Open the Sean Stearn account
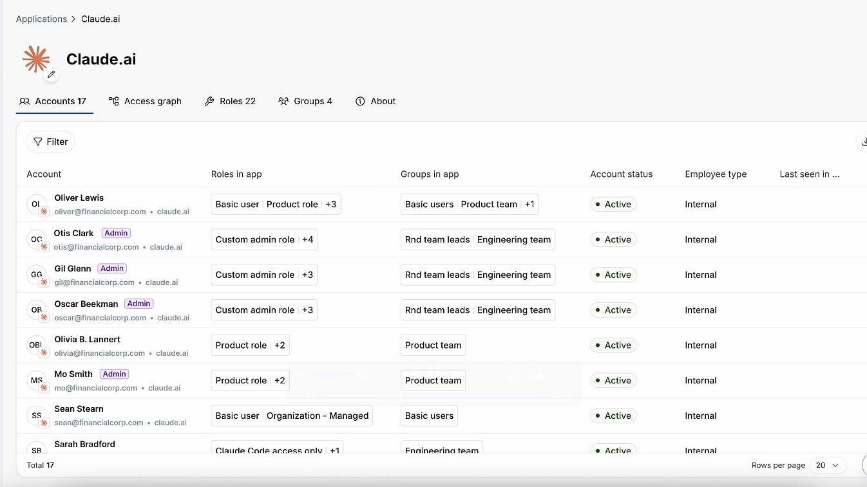The image size is (867, 487). click(x=79, y=409)
